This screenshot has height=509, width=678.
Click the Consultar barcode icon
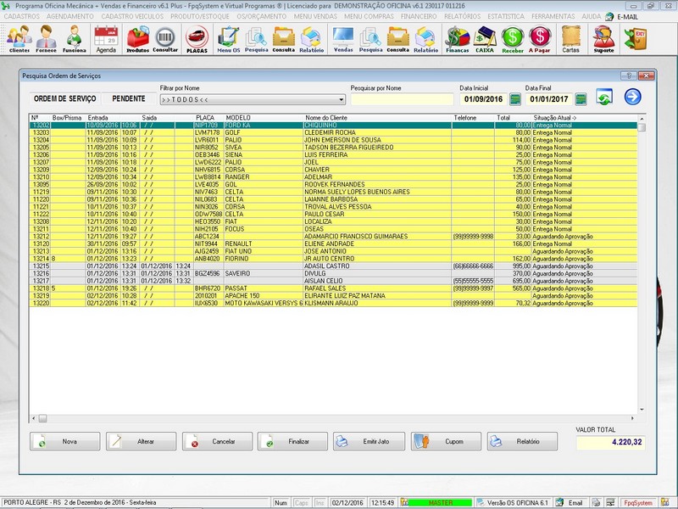pyautogui.click(x=165, y=39)
